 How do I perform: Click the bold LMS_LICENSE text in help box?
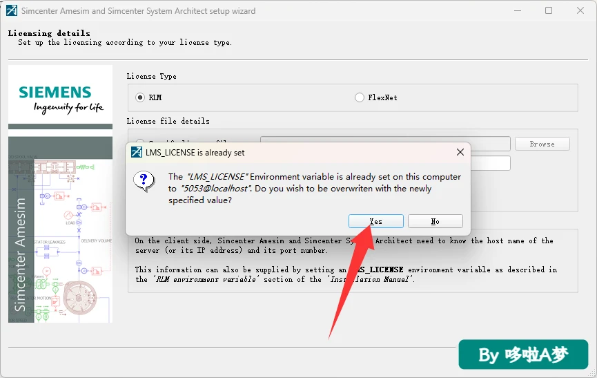pyautogui.click(x=380, y=270)
